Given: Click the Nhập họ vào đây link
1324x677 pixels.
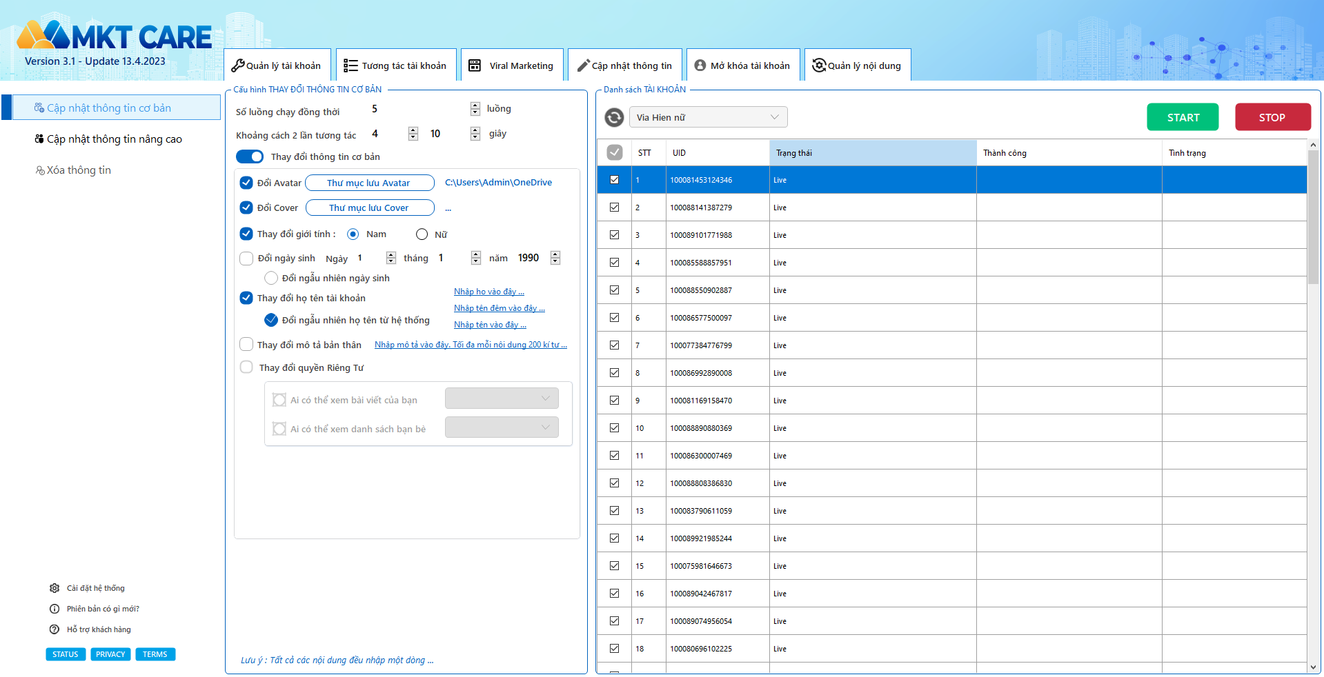Looking at the screenshot, I should tap(489, 292).
